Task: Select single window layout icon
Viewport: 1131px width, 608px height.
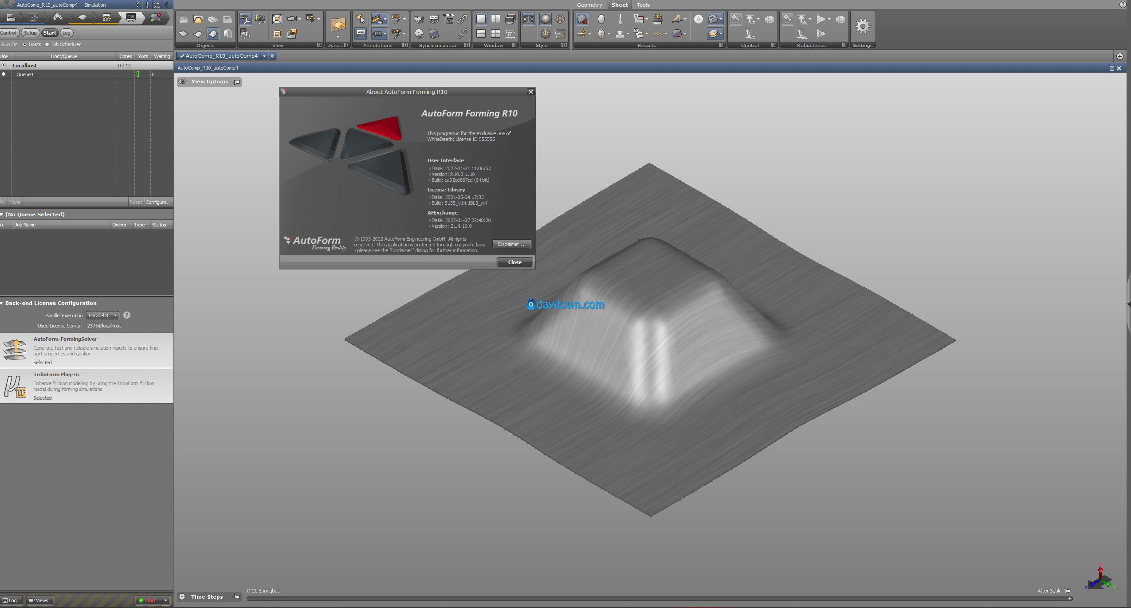Action: [x=481, y=19]
